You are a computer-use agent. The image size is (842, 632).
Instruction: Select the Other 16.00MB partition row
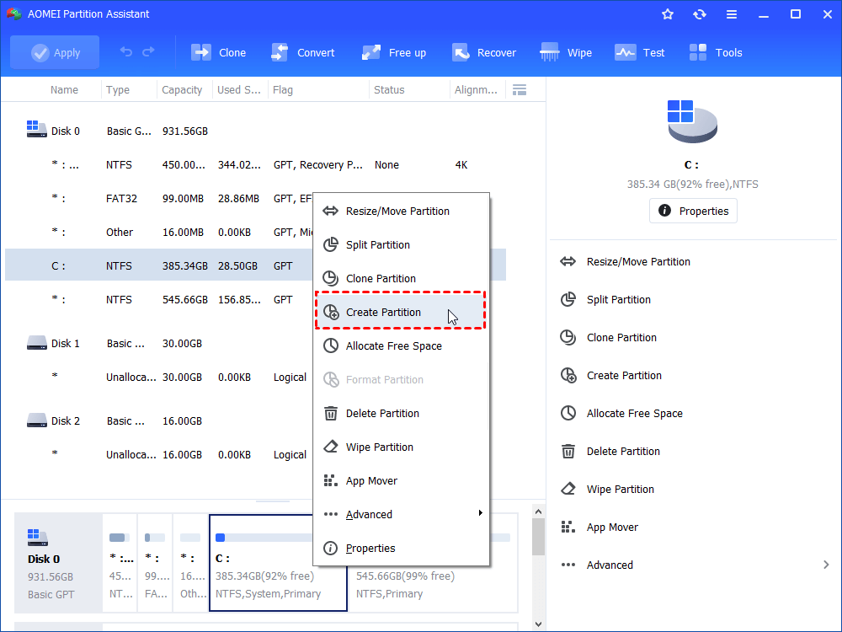click(158, 233)
